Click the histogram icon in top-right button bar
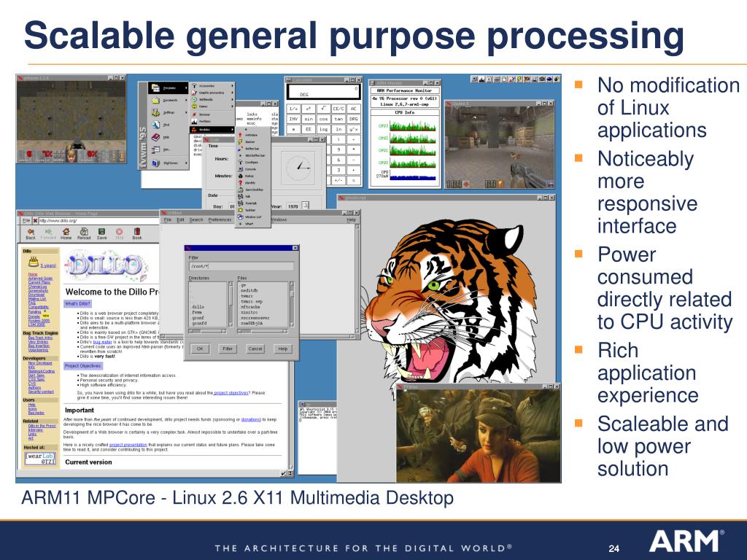 (x=481, y=79)
